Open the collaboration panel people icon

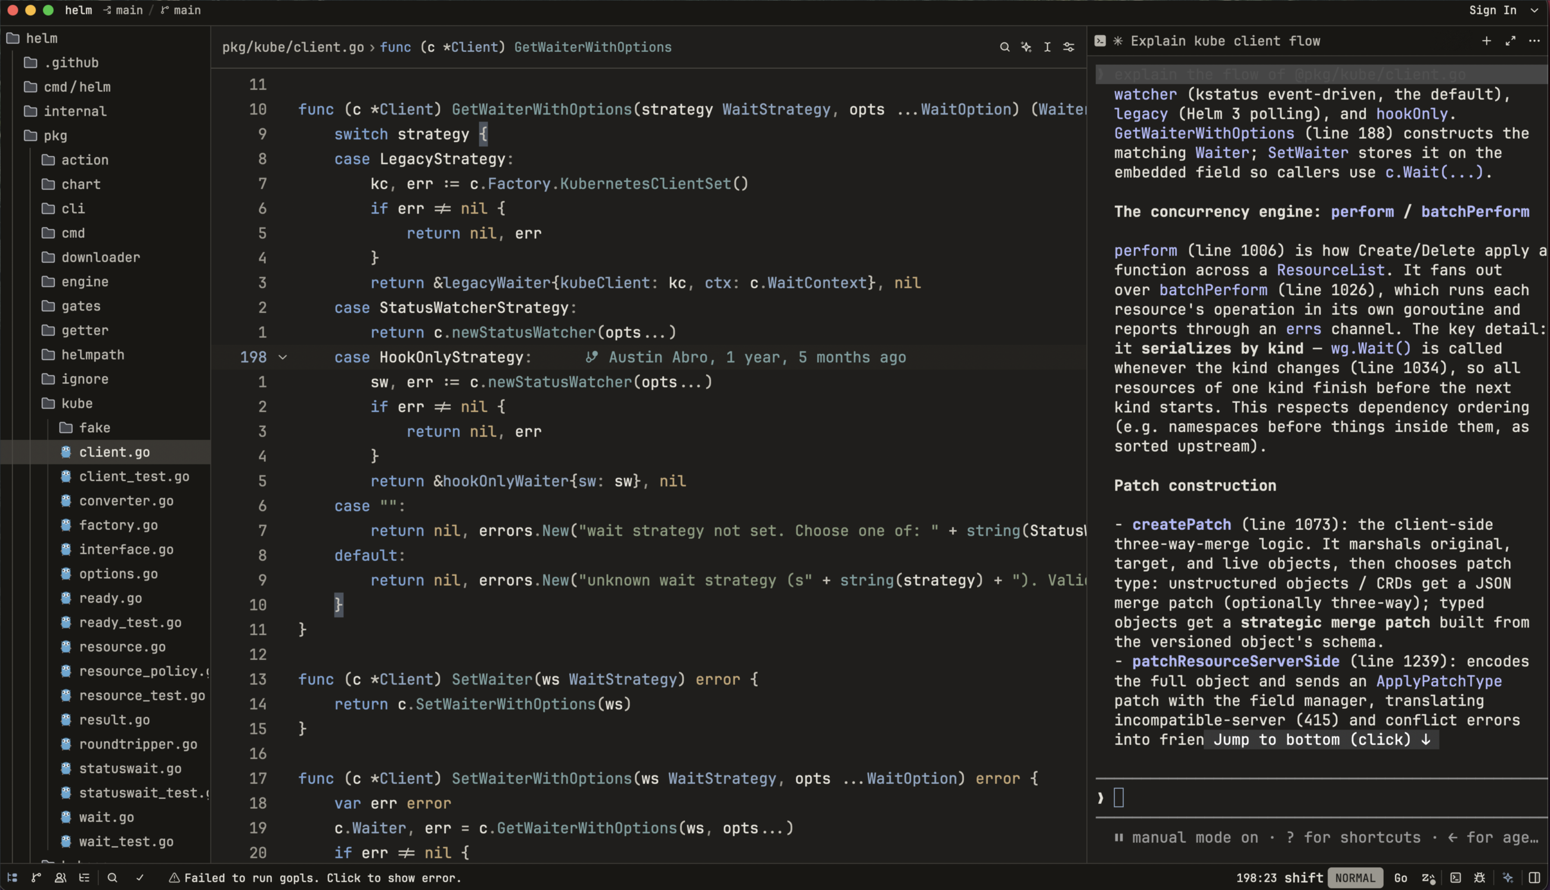[60, 877]
